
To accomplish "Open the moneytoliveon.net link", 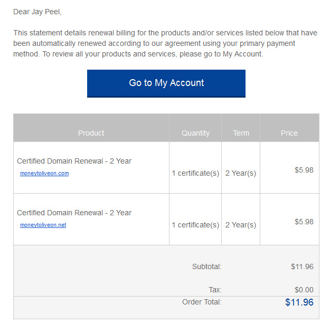I will coord(43,225).
